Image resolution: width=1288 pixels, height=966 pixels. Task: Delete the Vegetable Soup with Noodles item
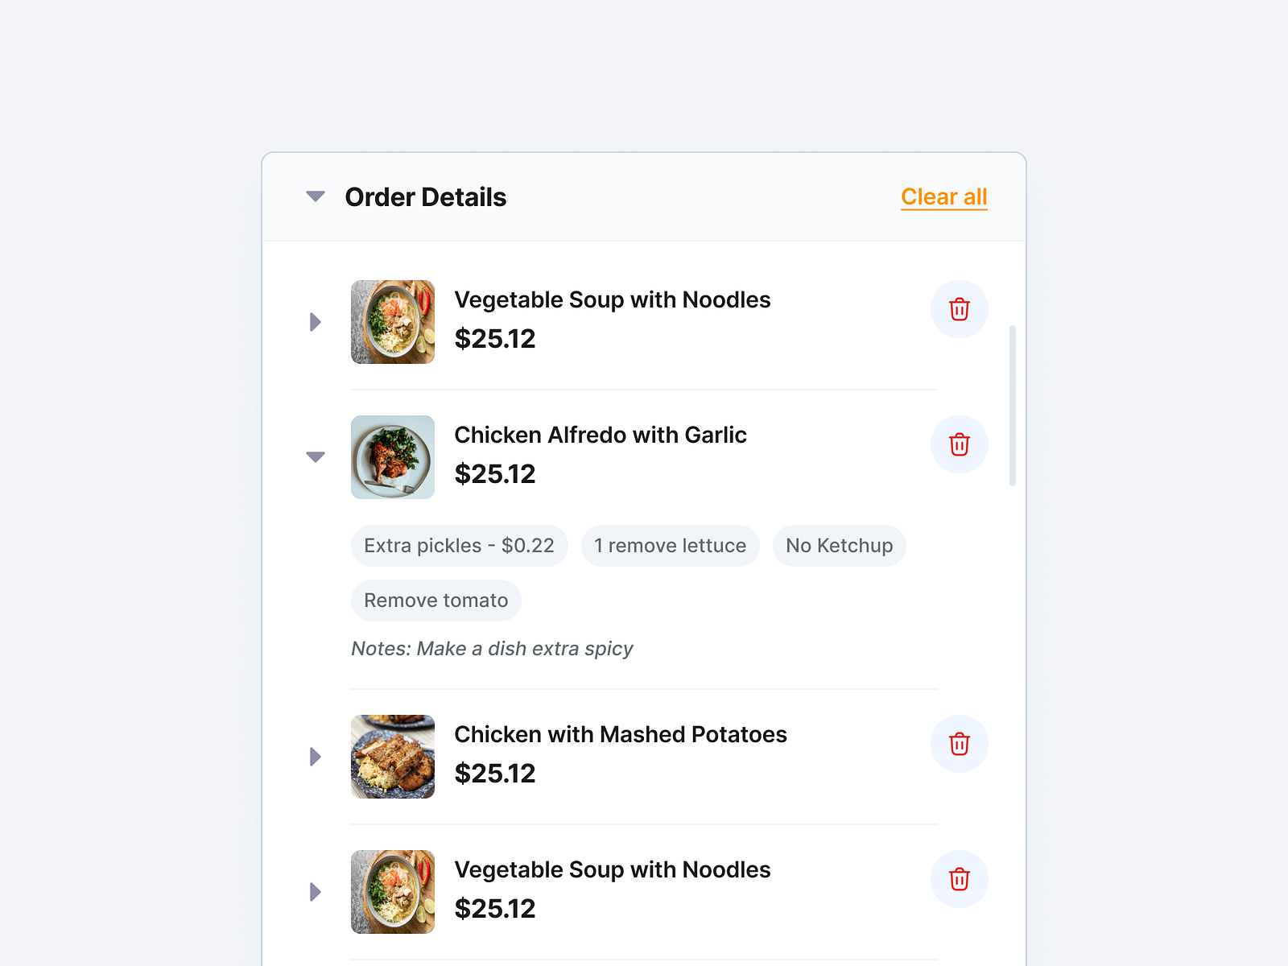point(959,309)
